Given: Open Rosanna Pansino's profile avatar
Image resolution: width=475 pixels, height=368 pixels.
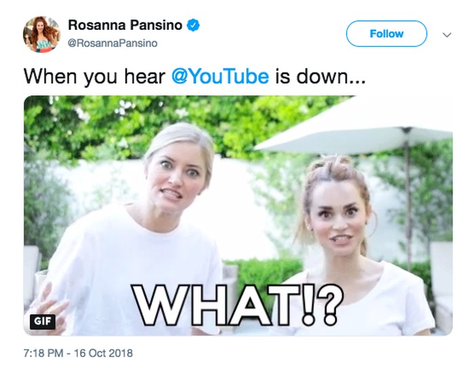Looking at the screenshot, I should point(41,34).
